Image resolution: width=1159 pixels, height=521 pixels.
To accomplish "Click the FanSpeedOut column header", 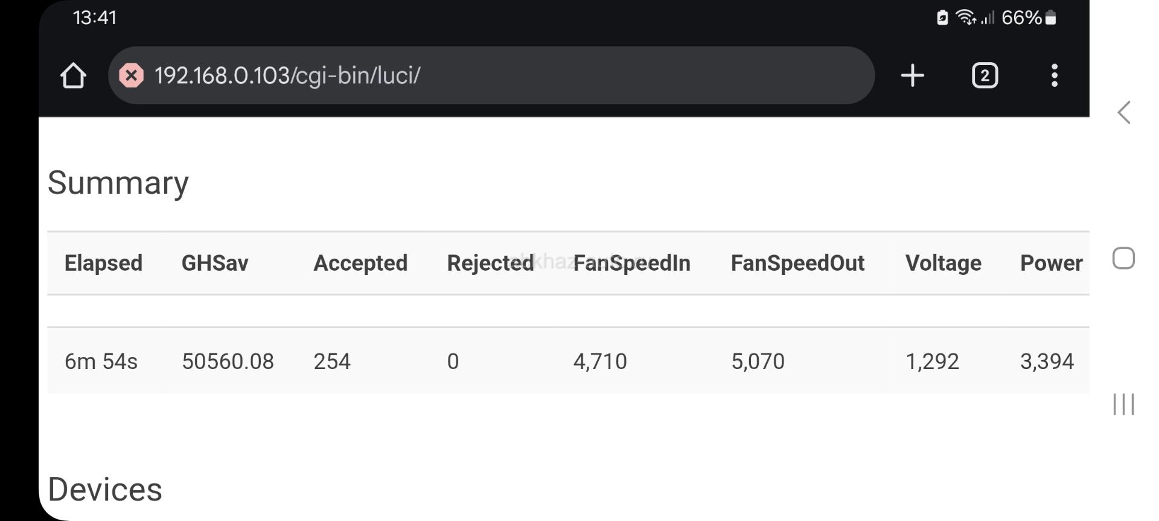I will (797, 263).
